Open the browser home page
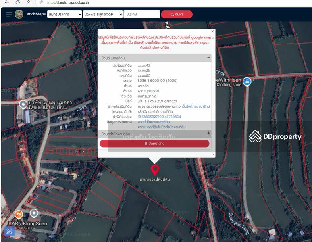The width and height of the screenshot is (312, 242). (x=29, y=2)
